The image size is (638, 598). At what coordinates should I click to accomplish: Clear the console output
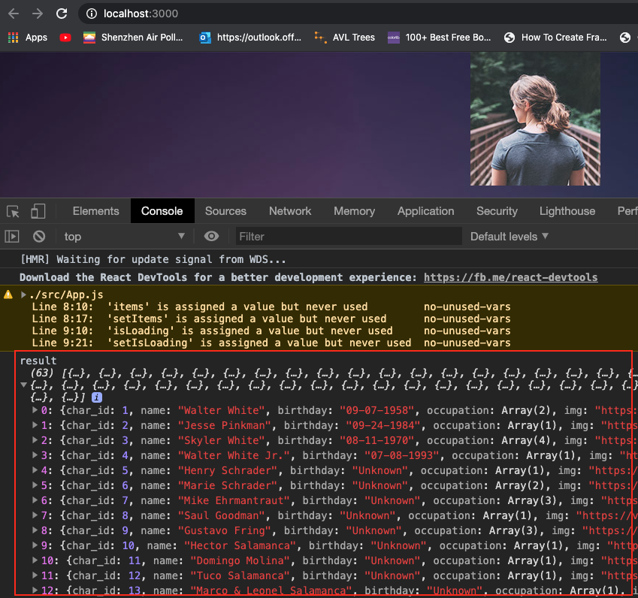click(x=39, y=237)
